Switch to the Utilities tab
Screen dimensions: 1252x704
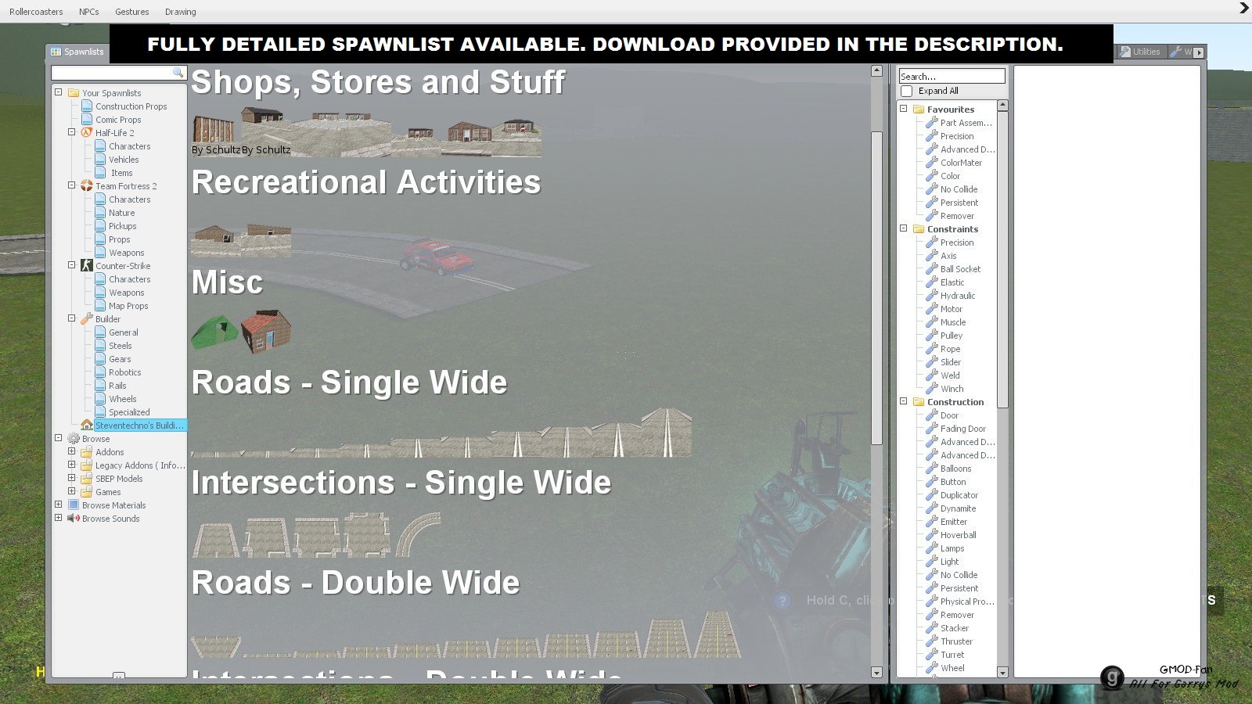(x=1140, y=52)
